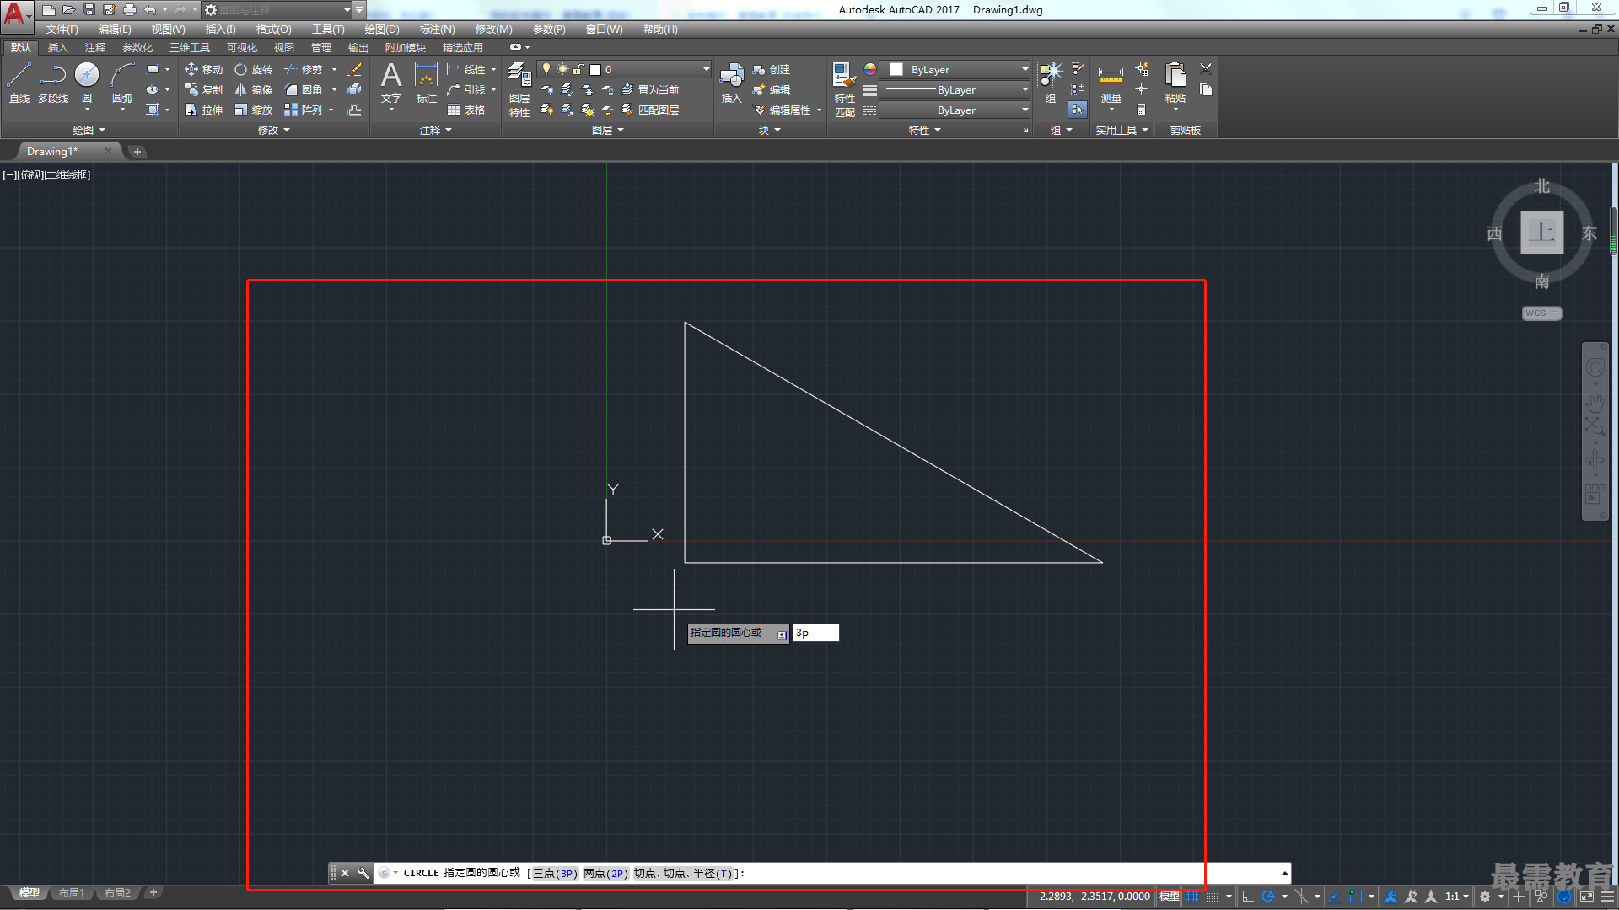Image resolution: width=1619 pixels, height=910 pixels.
Task: Toggle annotation objects visibility in status bar
Action: coord(1390,897)
